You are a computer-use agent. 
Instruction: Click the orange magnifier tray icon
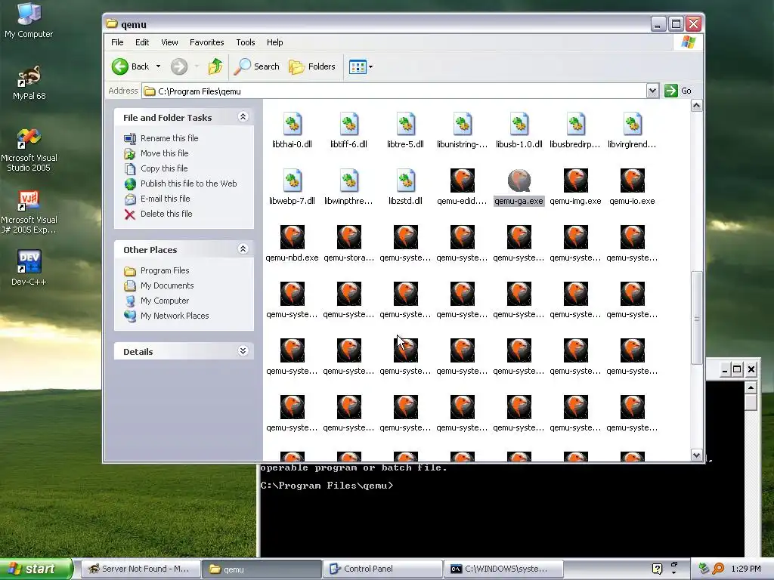click(x=718, y=569)
